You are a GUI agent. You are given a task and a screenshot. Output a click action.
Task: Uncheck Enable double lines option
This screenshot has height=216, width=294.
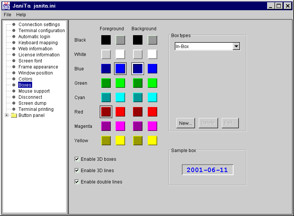click(77, 182)
